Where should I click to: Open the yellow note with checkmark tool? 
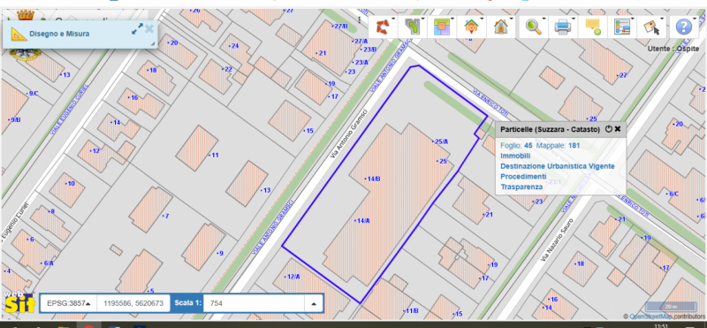pos(592,27)
